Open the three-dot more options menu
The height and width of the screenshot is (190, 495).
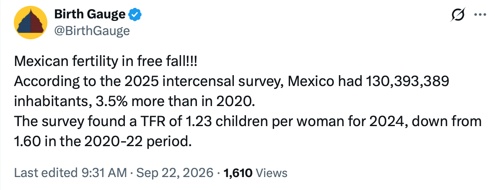coord(480,15)
